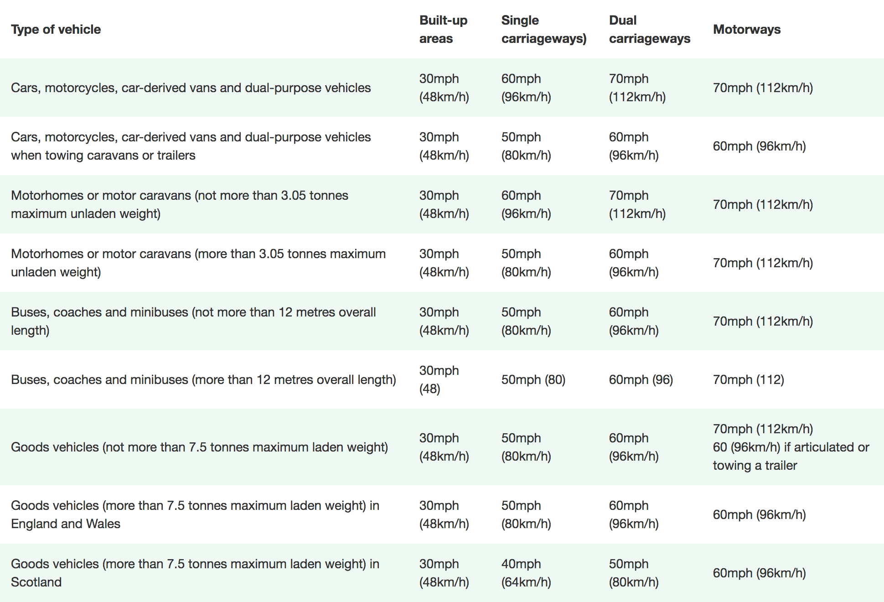Image resolution: width=884 pixels, height=602 pixels.
Task: Click the 'Single carriageways)' header
Action: point(544,29)
